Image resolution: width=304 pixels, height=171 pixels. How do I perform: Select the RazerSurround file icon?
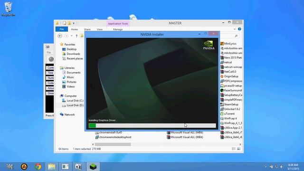pyautogui.click(x=222, y=90)
